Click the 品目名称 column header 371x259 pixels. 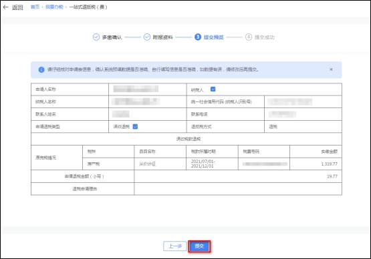pos(160,152)
